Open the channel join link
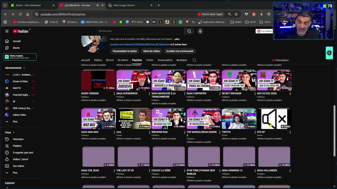This screenshot has height=189, width=337. click(x=140, y=44)
